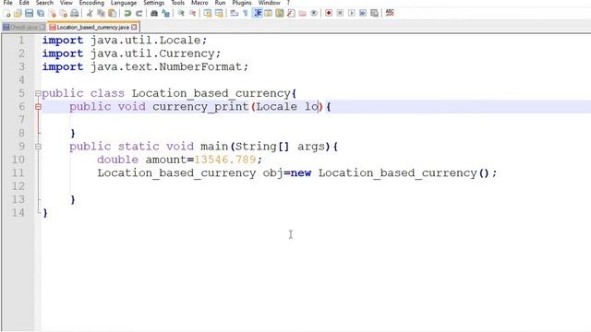Open Find with the binoculars icon
The image size is (591, 332).
[x=154, y=14]
